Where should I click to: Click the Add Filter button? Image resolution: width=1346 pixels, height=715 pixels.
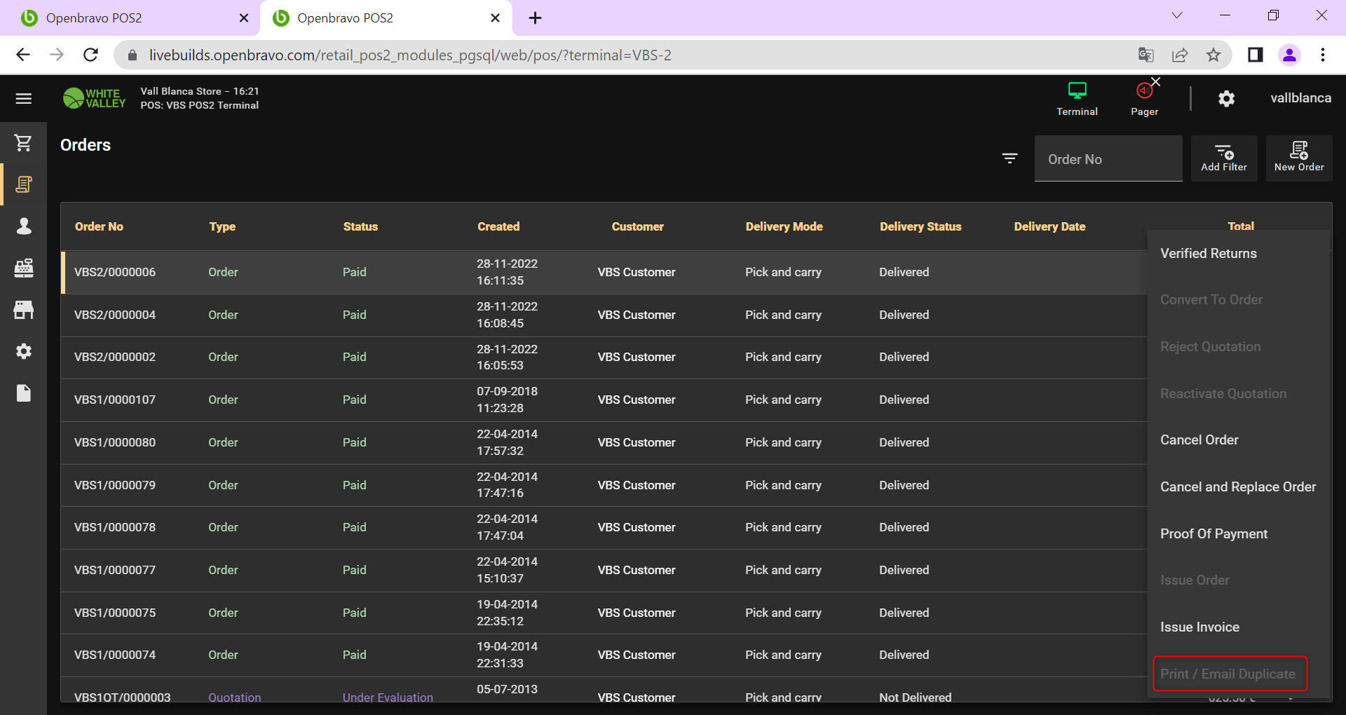pyautogui.click(x=1224, y=158)
